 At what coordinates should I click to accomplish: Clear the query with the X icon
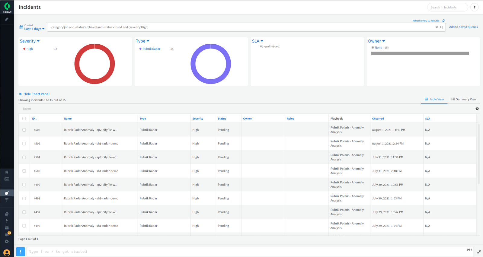tap(437, 27)
